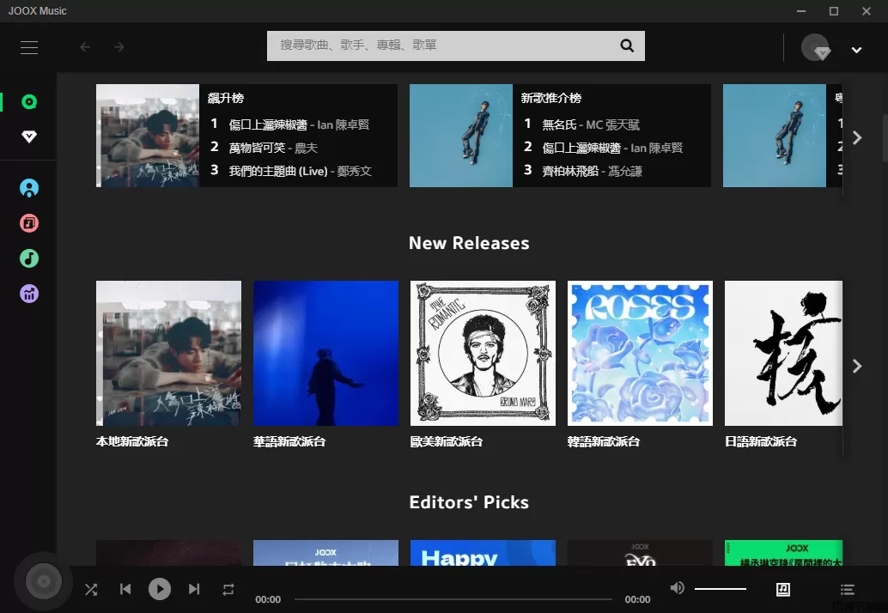Maximize the JOOX Music window
The image size is (888, 613).
(x=834, y=11)
